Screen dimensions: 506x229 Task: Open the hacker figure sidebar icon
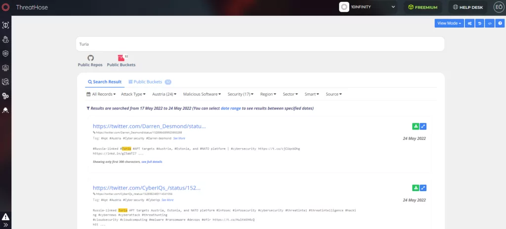pyautogui.click(x=5, y=111)
